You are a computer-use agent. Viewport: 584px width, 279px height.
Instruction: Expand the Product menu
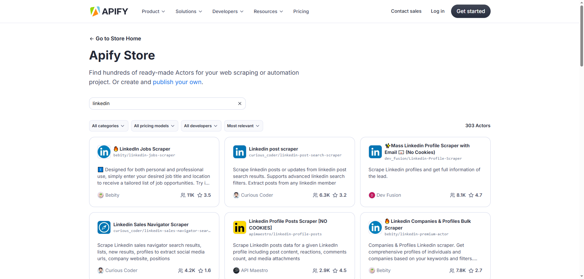click(153, 11)
